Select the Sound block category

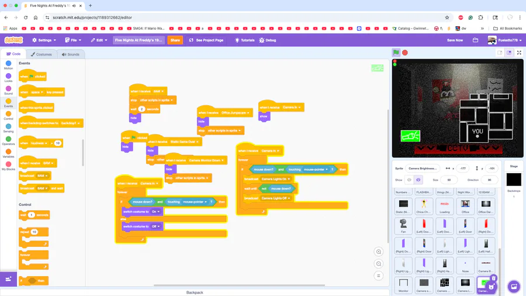coord(8,90)
